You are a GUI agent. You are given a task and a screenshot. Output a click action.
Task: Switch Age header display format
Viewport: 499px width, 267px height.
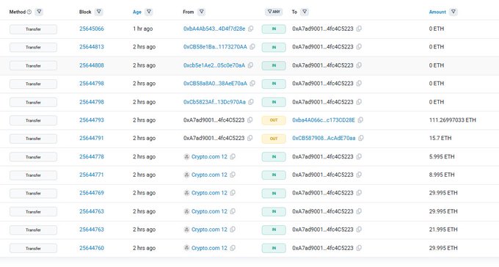pos(137,12)
